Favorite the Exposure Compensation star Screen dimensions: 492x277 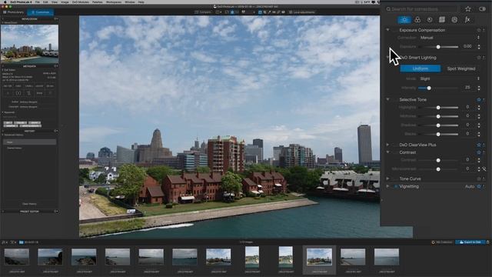click(479, 30)
